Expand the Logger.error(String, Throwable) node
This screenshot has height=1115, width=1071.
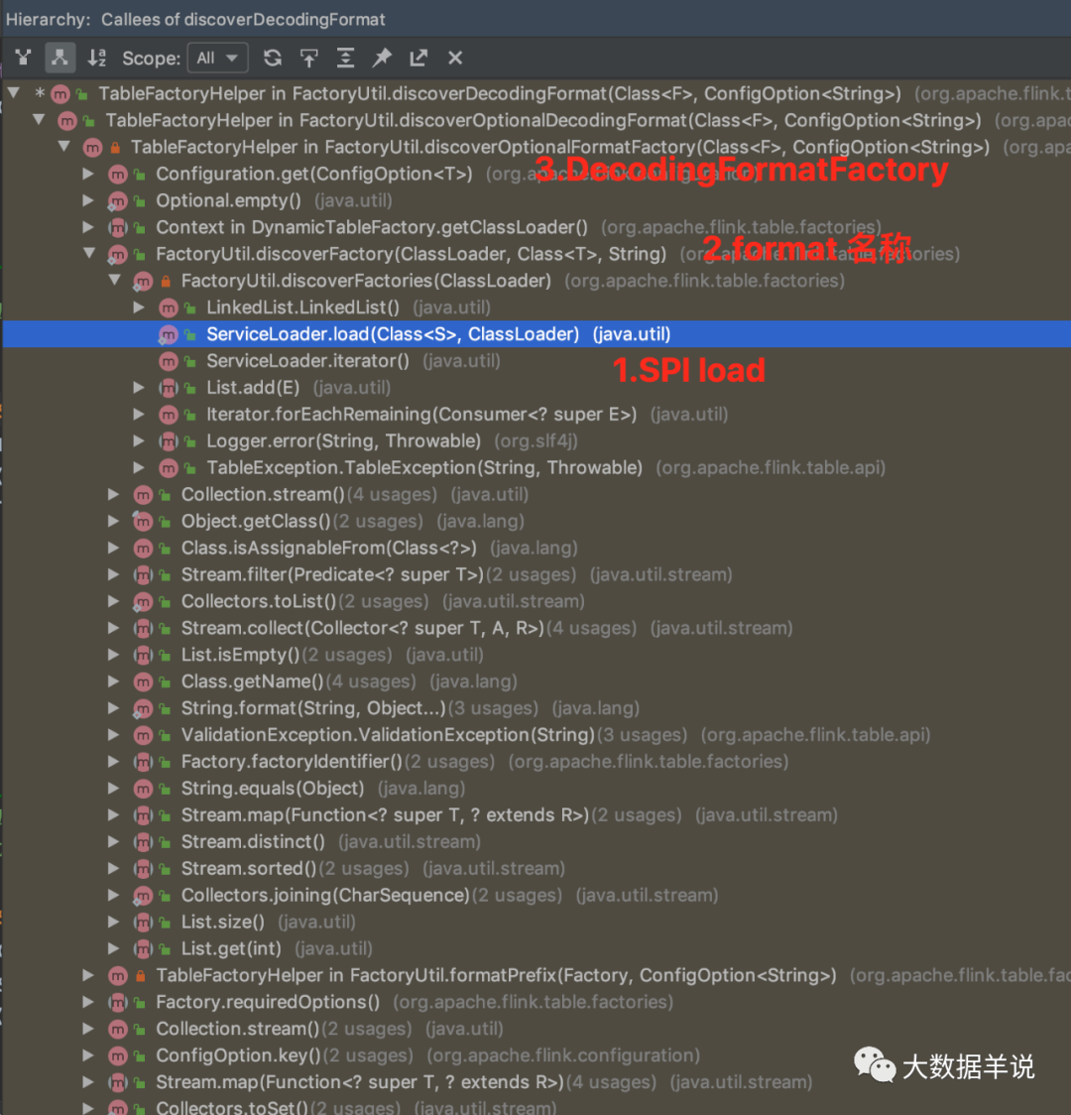pyautogui.click(x=139, y=440)
